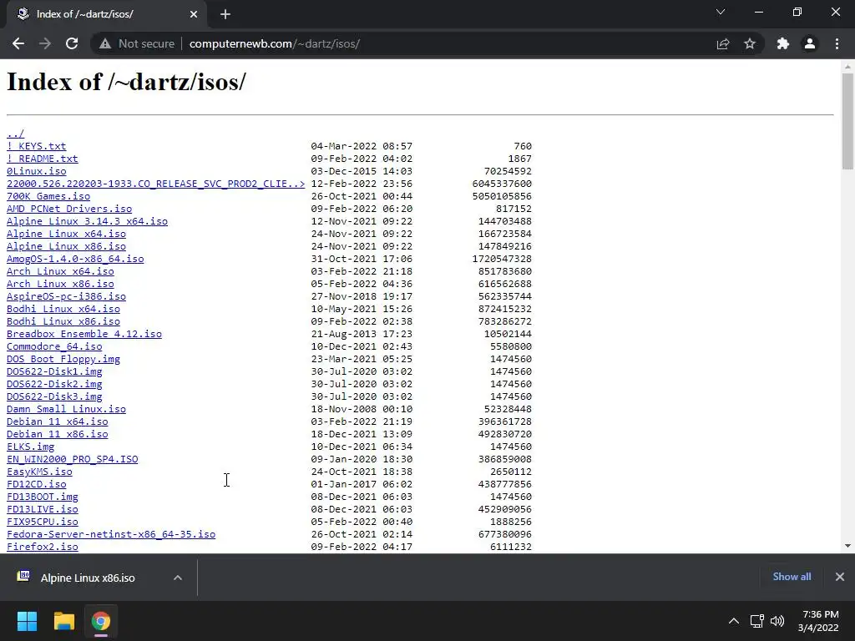Click the EasyKMS.iso link
This screenshot has width=855, height=641.
(x=39, y=472)
